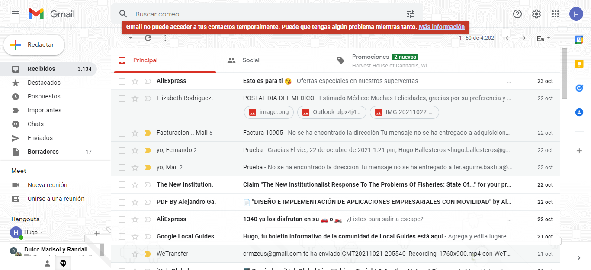Star the WeTransfer email
The height and width of the screenshot is (270, 591).
[x=135, y=254]
